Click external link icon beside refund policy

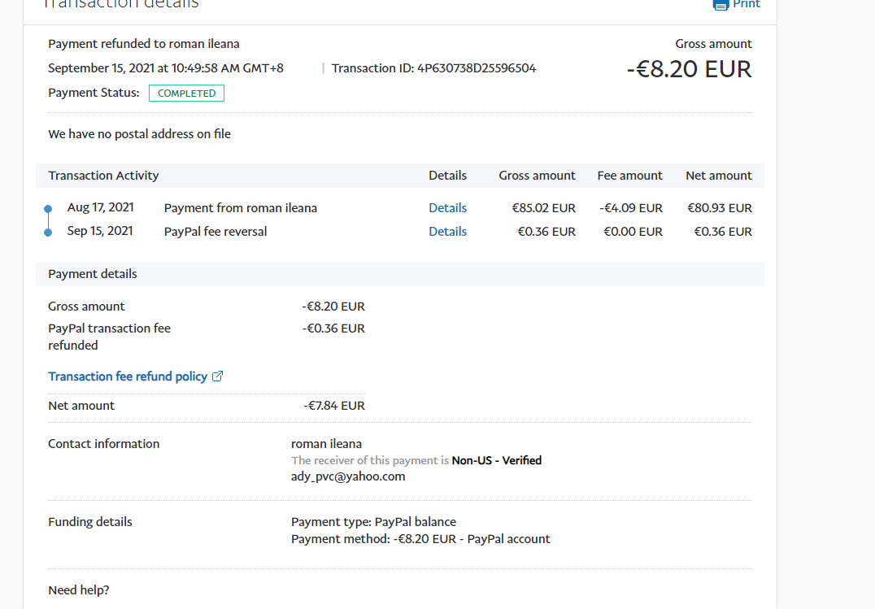coord(217,376)
